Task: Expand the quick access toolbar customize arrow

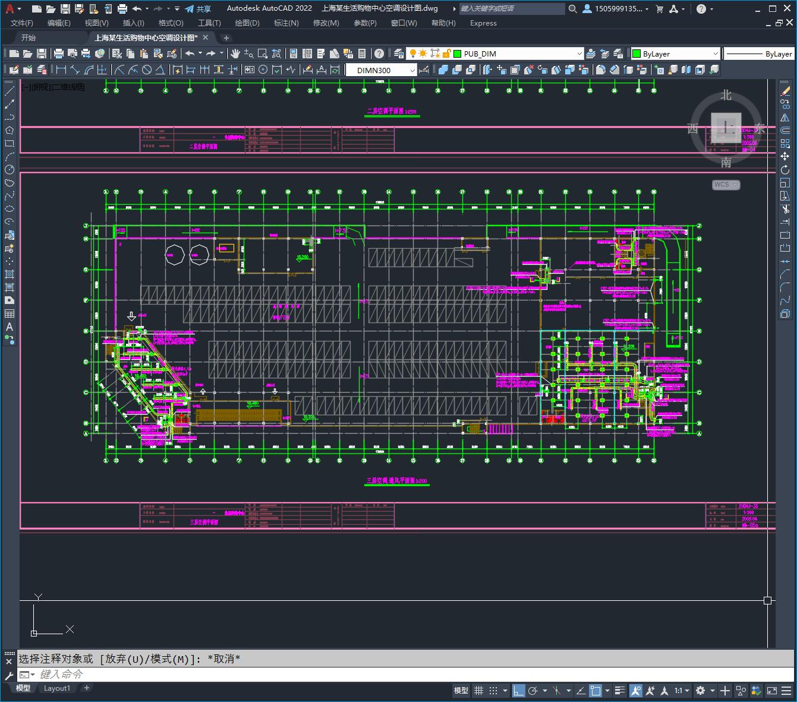Action: 177,9
